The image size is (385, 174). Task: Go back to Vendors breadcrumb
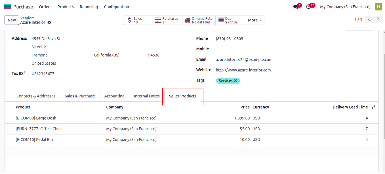(x=27, y=18)
